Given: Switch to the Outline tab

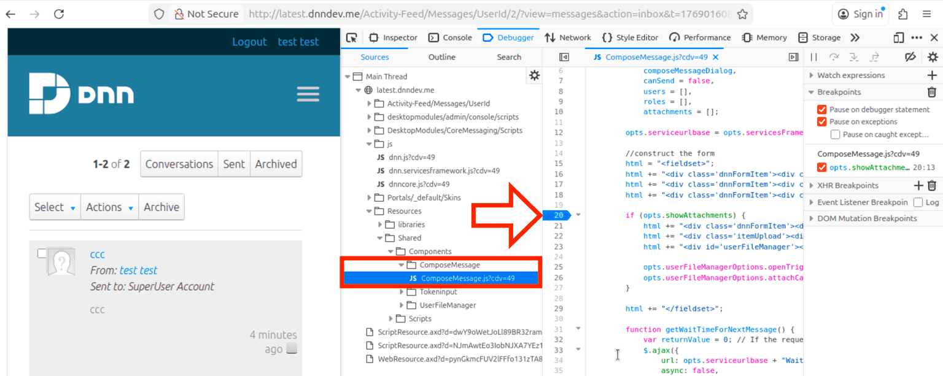Looking at the screenshot, I should pyautogui.click(x=441, y=57).
